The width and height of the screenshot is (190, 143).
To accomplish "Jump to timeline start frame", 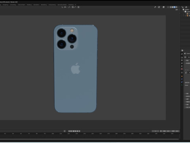I will (69, 131).
